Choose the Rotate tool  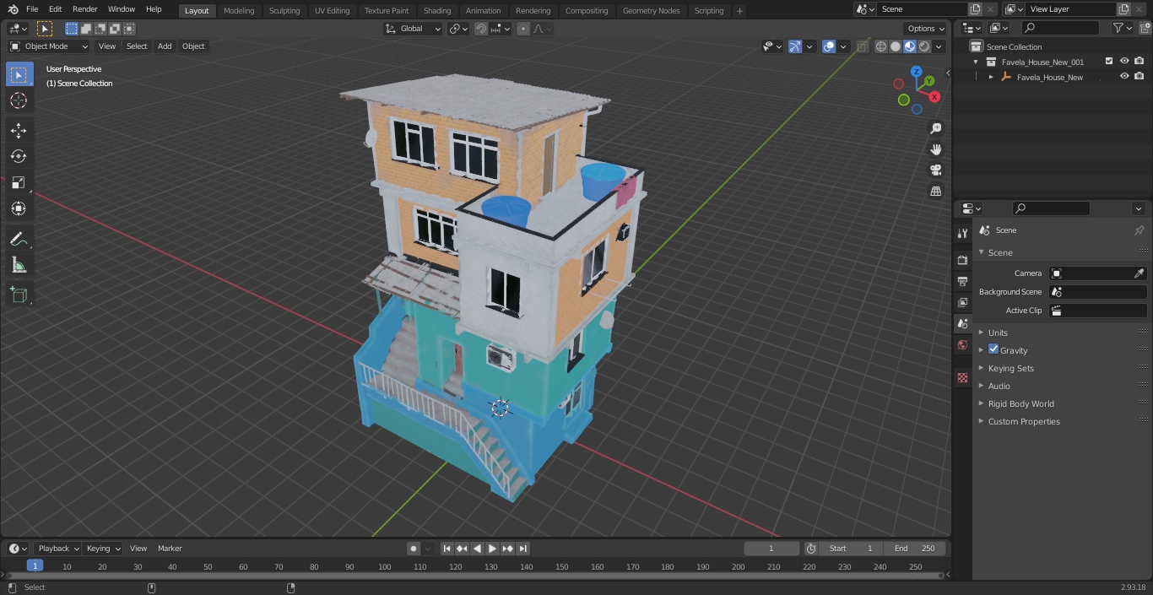click(x=19, y=156)
